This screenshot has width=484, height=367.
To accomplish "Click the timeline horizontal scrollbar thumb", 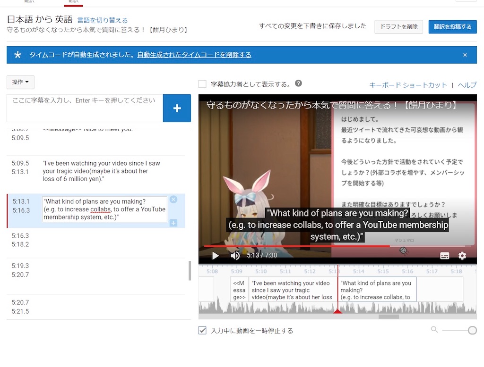I will coord(389,317).
